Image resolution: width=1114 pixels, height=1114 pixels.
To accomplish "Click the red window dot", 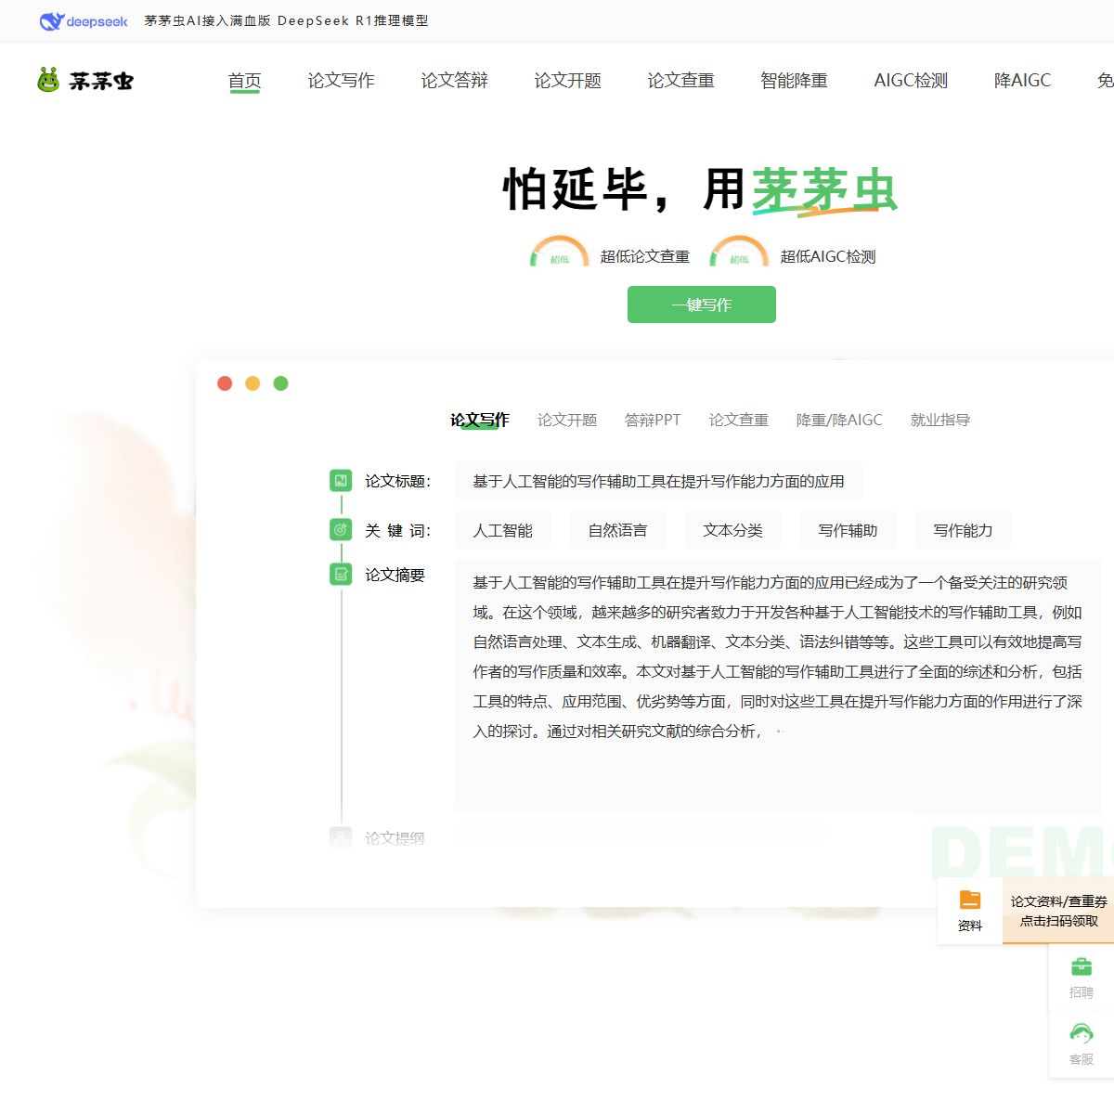I will click(225, 383).
